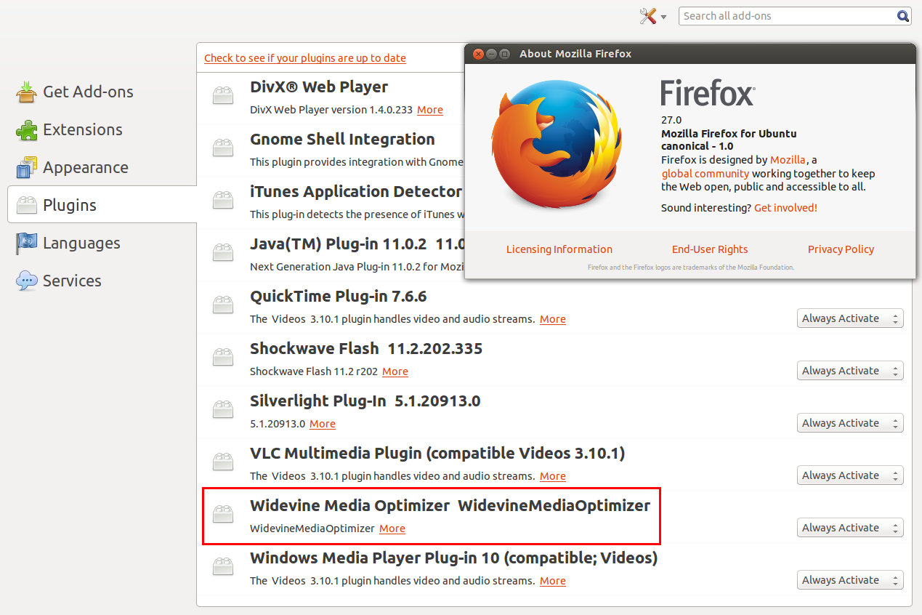Select the Shockwave Flash 11.2.202.335 title
Screen dimensions: 922x615
[x=366, y=348]
